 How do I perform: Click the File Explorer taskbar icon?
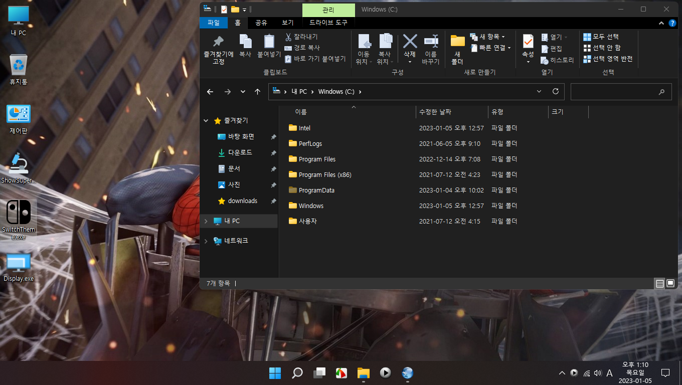[364, 373]
